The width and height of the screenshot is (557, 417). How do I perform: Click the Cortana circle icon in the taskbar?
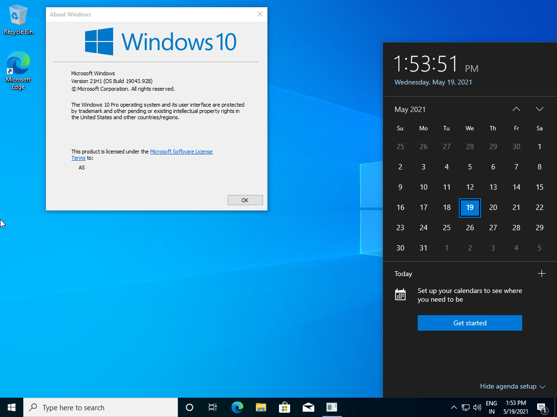190,407
